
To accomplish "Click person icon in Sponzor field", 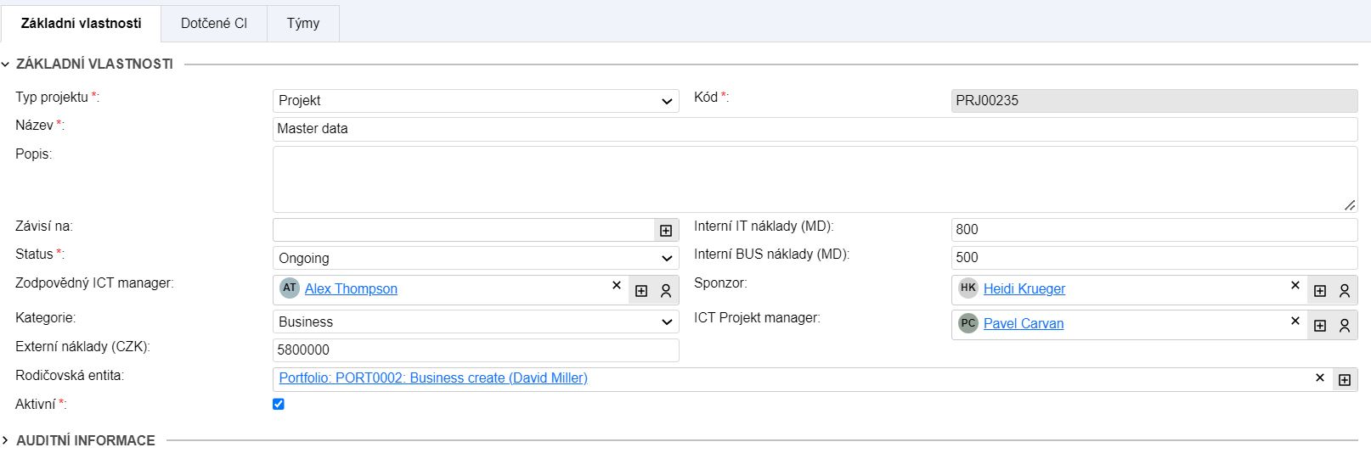I will coord(1345,291).
